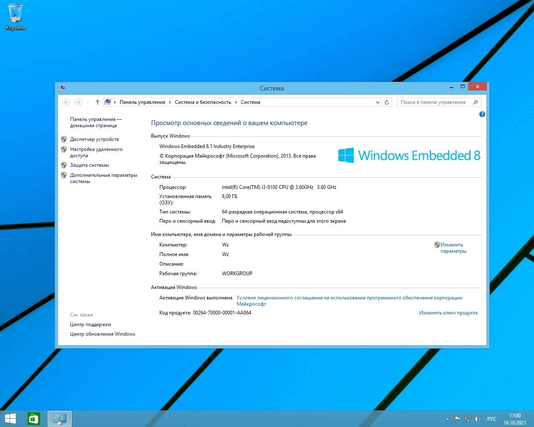
Task: Open Защита системы link
Action: [89, 165]
